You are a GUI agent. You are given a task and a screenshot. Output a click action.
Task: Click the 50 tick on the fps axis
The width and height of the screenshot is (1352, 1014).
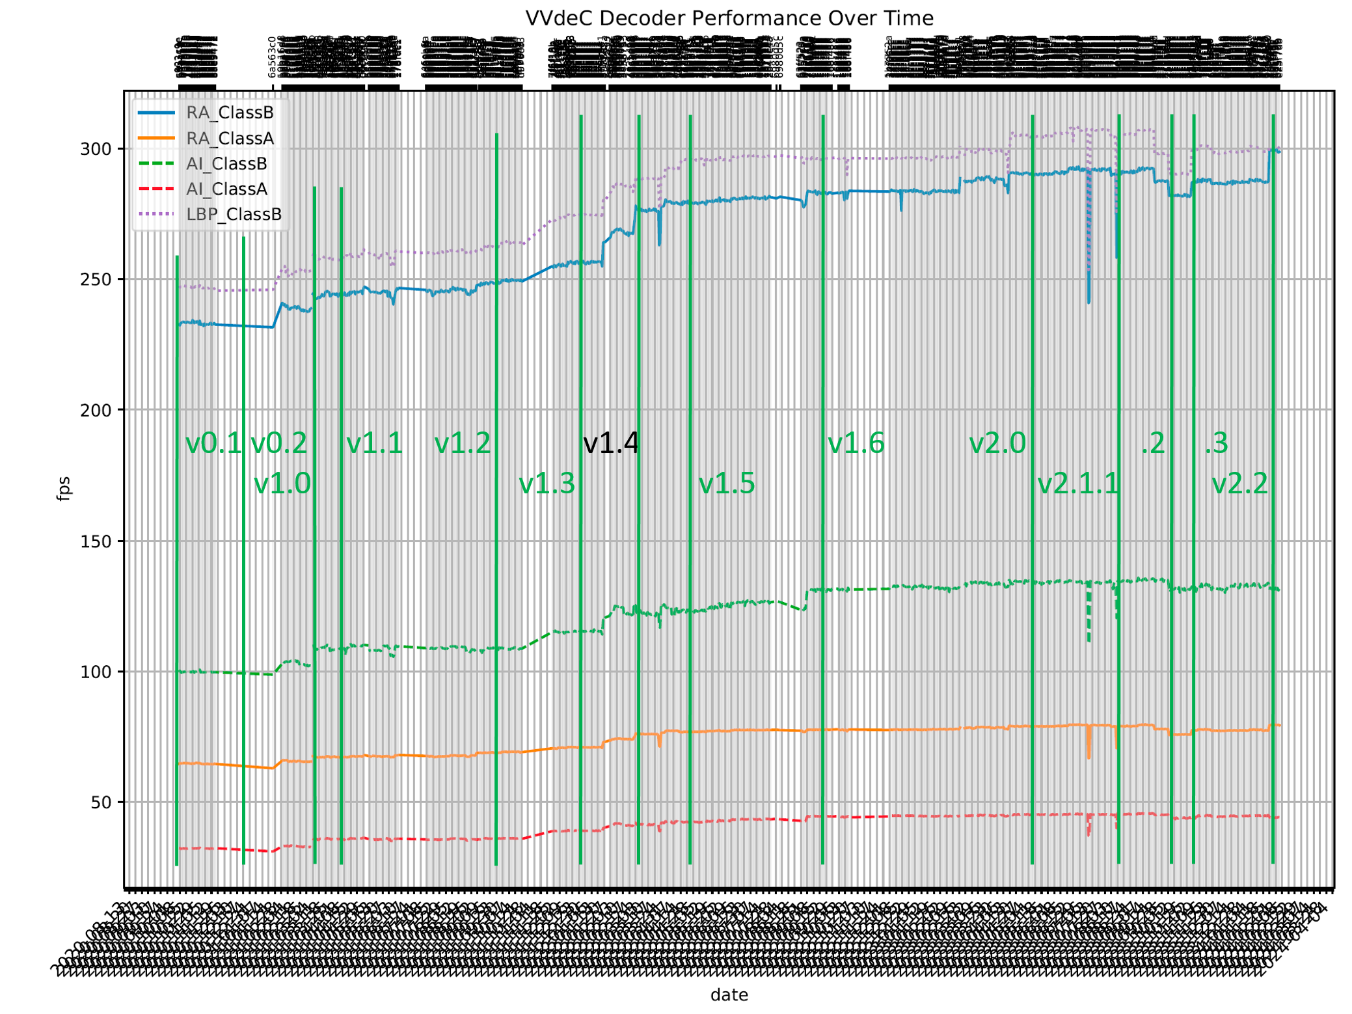[x=101, y=803]
